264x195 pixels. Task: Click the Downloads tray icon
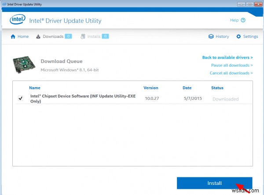tap(38, 37)
